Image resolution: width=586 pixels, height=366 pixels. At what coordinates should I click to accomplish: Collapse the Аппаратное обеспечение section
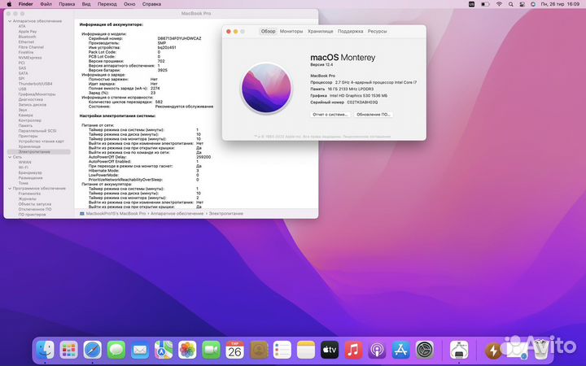click(10, 21)
